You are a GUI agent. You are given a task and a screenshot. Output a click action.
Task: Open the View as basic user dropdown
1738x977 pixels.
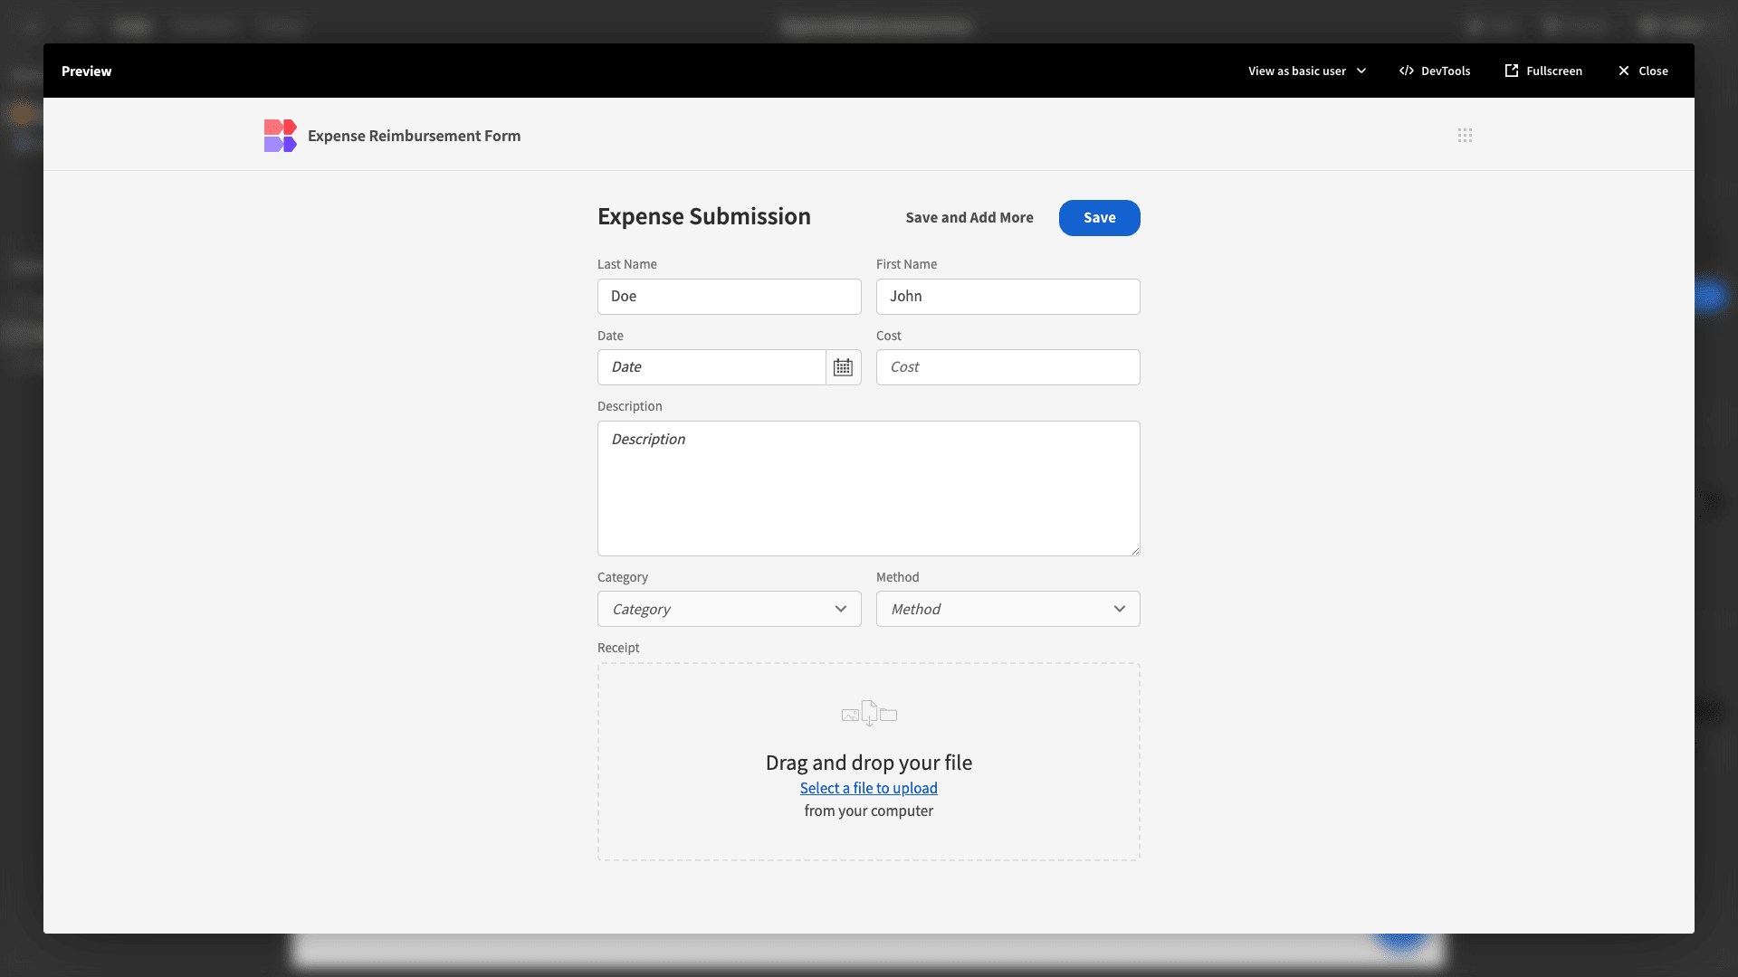click(1307, 71)
